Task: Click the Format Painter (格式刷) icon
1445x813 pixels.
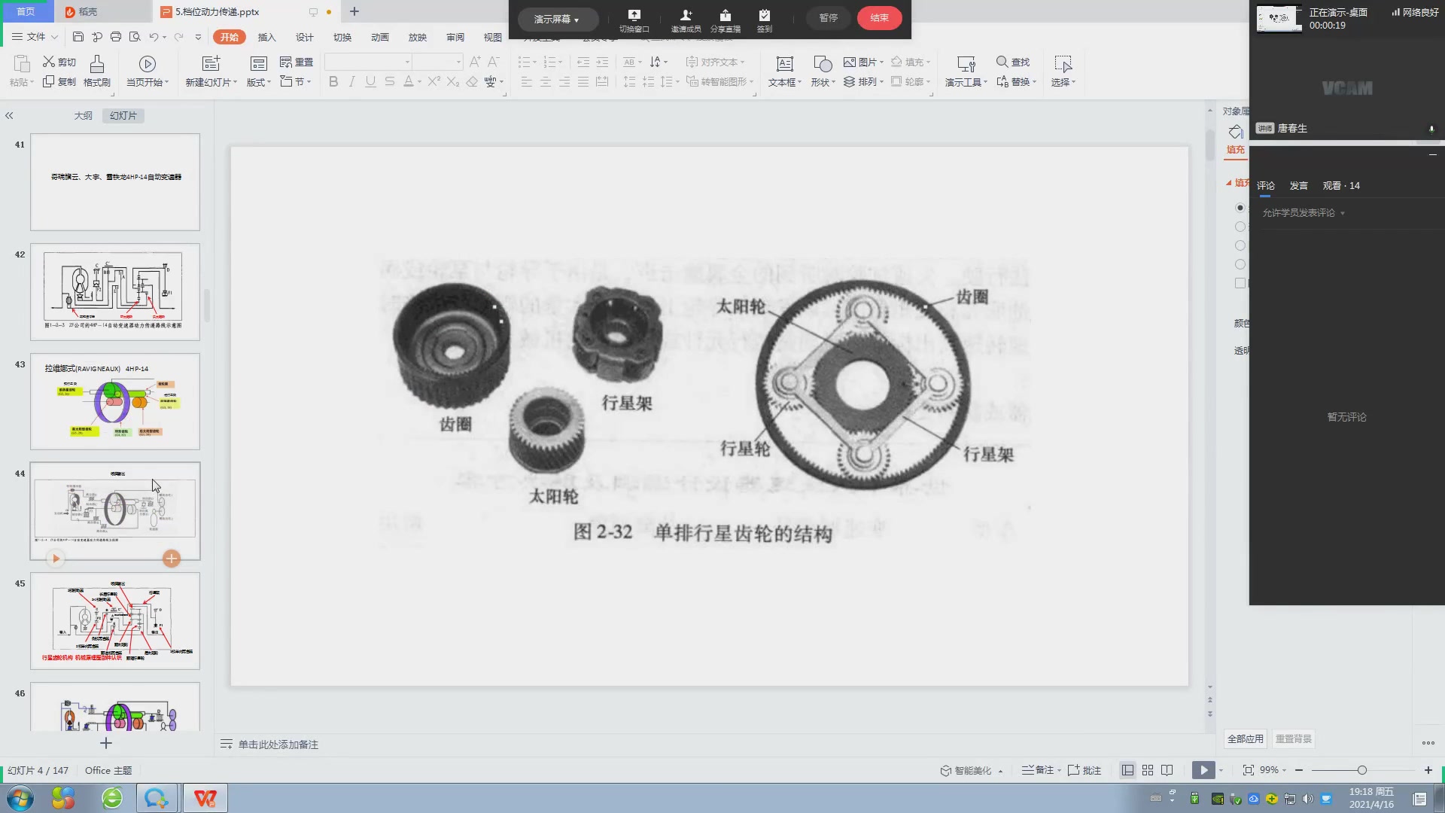Action: coord(96,64)
